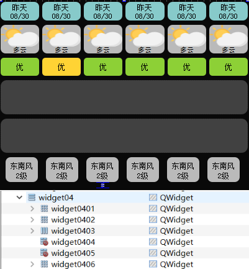Select the widget04 object name
This screenshot has width=249, height=269.
(x=56, y=198)
